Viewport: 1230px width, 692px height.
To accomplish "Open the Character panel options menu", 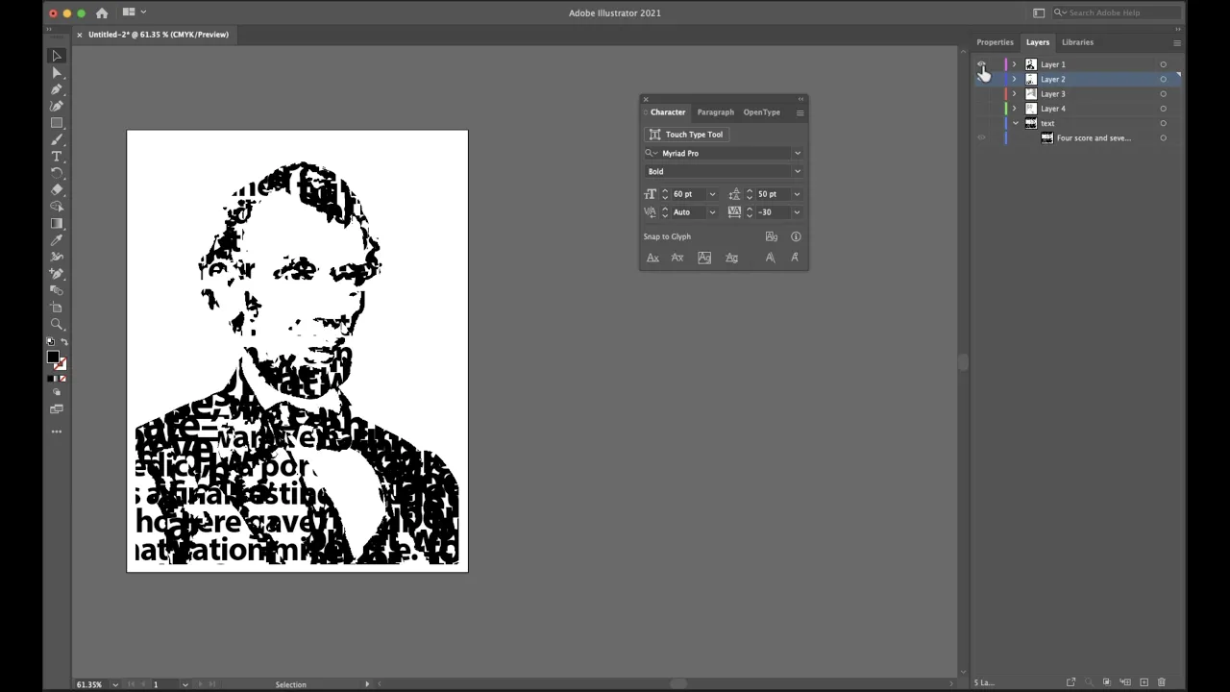I will (x=799, y=112).
